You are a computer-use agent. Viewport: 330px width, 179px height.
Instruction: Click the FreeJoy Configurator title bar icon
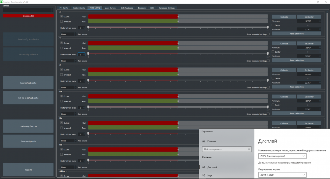click(1, 2)
